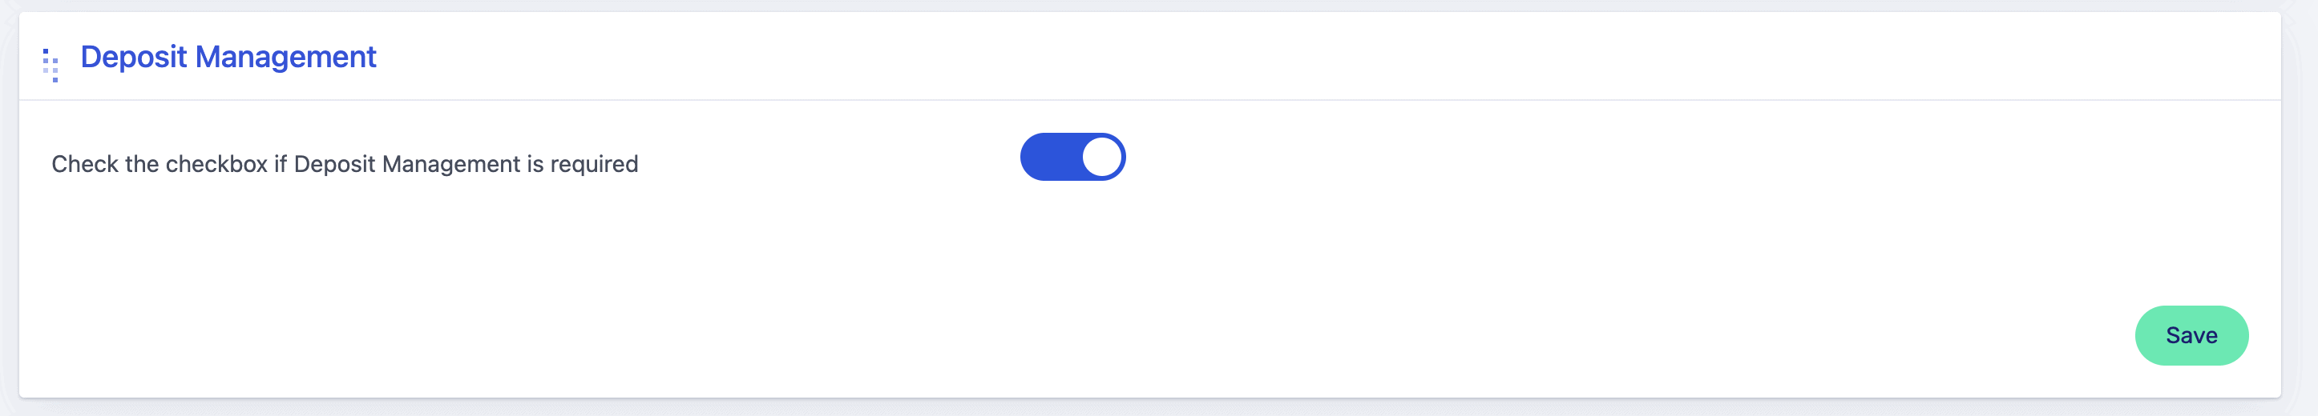Click the word "Management" in the panel title
The image size is (2318, 416).
click(x=285, y=57)
